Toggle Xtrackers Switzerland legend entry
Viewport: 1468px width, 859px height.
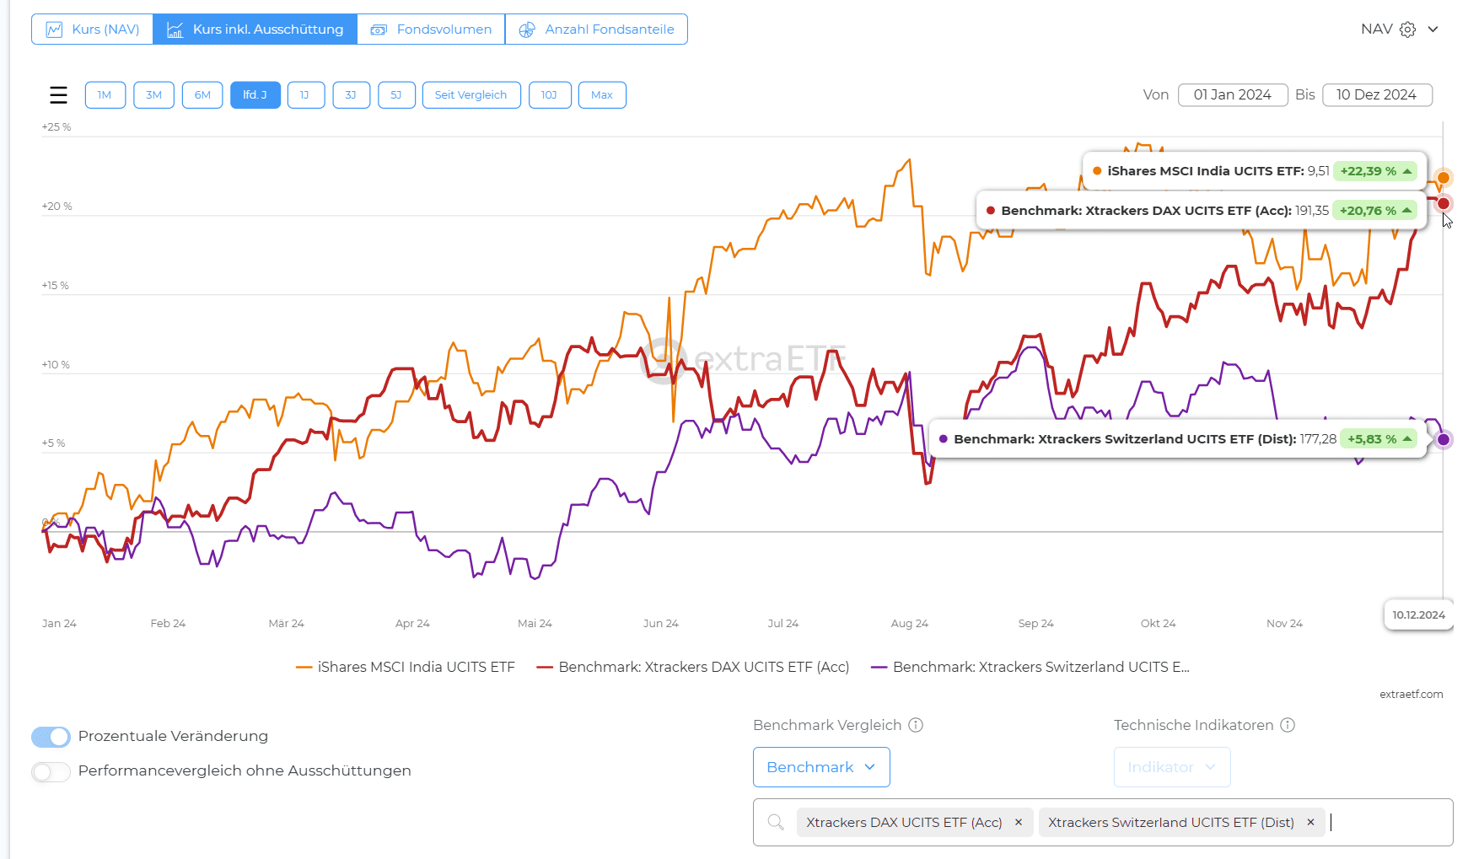coord(1030,667)
